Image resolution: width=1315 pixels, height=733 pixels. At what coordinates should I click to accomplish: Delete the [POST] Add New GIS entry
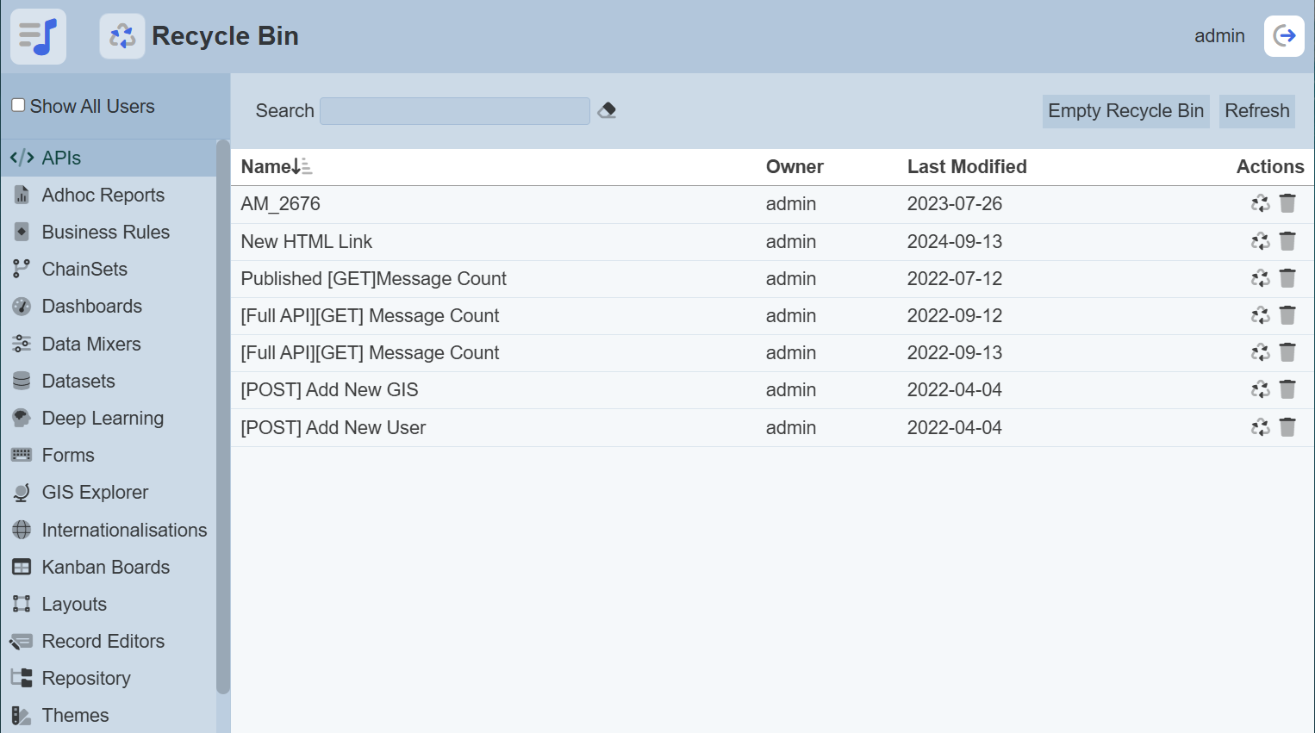point(1287,389)
